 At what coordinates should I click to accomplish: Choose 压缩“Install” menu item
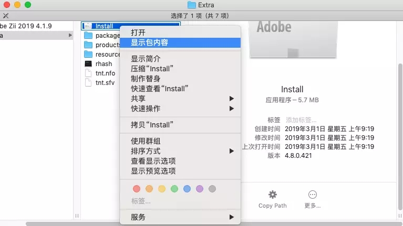(180, 69)
